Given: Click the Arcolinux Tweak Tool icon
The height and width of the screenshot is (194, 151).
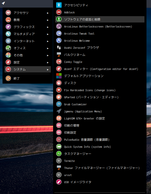Looking at the screenshot, I should click(x=59, y=33).
